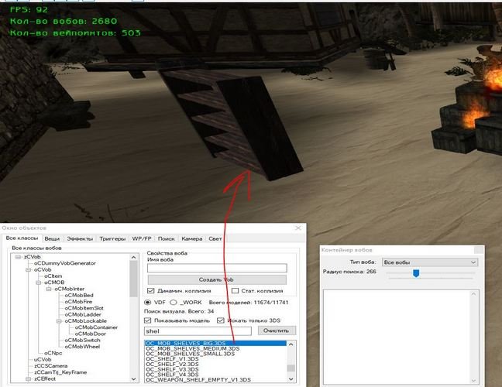Adjust the 'Радиус поиска' slider handle
Screen dimensions: 502x387
pos(416,272)
